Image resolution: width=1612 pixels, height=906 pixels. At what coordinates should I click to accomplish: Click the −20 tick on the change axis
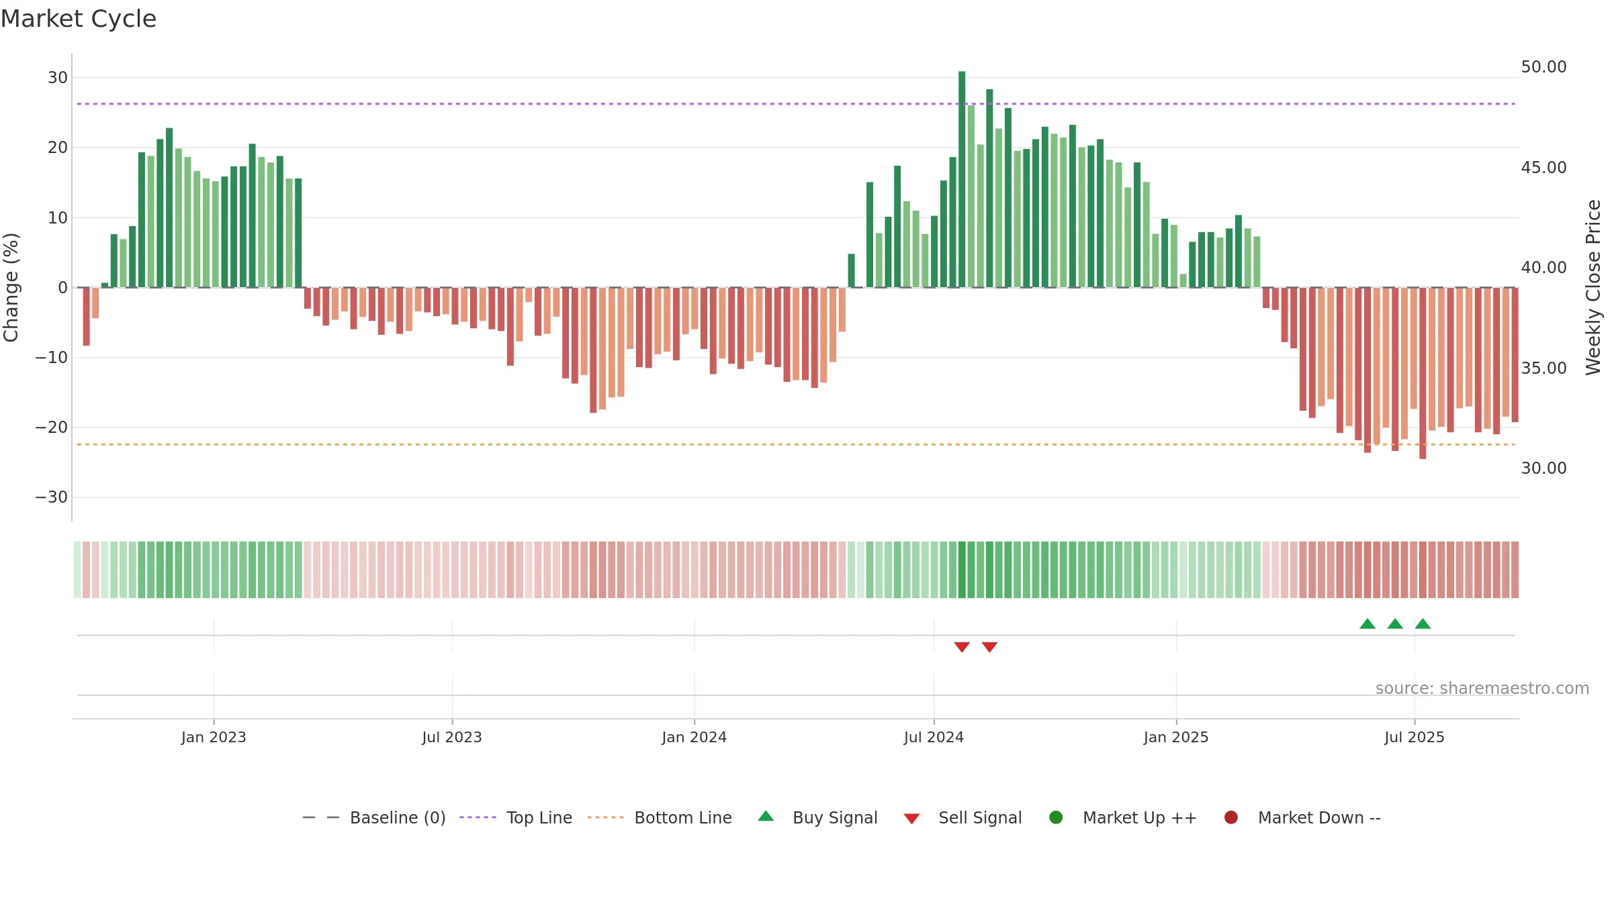coord(52,427)
